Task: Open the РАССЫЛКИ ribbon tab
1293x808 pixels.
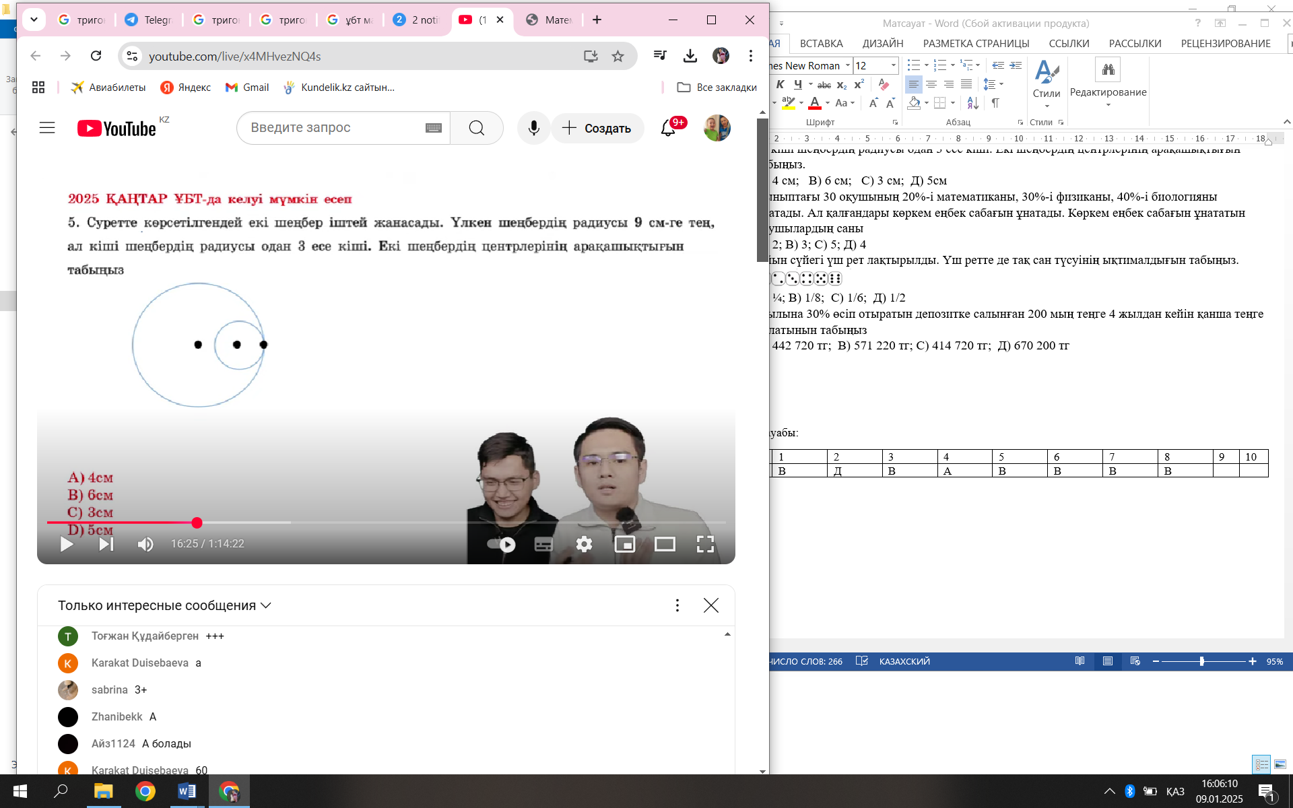Action: 1135,44
